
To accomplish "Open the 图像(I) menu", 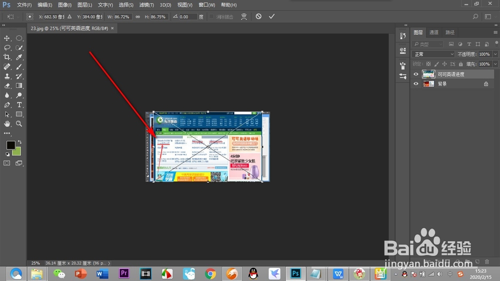I will tap(64, 5).
